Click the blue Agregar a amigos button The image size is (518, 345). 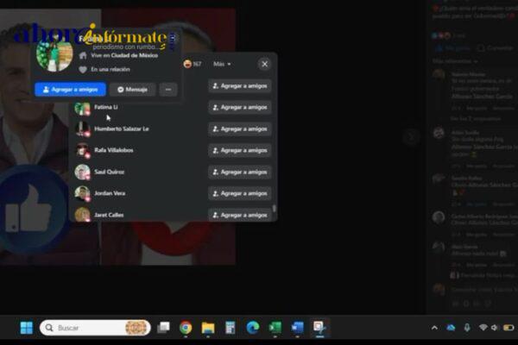[x=70, y=89]
